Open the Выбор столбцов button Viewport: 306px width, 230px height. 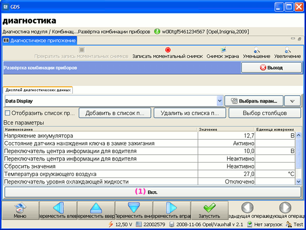265,113
